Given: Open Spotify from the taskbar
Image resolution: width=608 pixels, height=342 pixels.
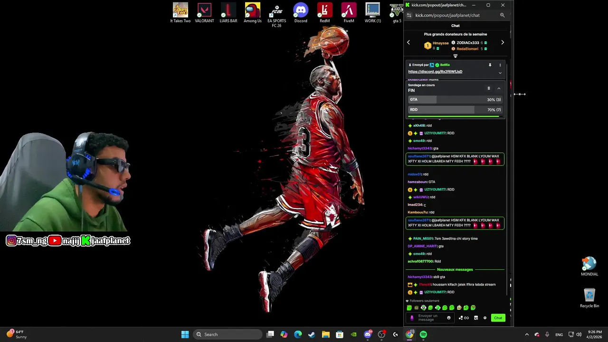Looking at the screenshot, I should click(x=423, y=334).
